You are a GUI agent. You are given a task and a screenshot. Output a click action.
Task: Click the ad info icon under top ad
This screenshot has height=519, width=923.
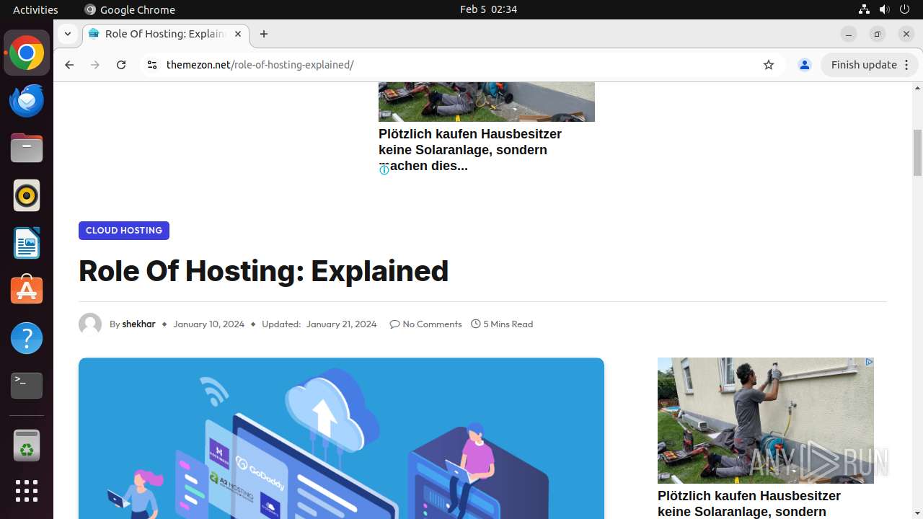[x=384, y=170]
